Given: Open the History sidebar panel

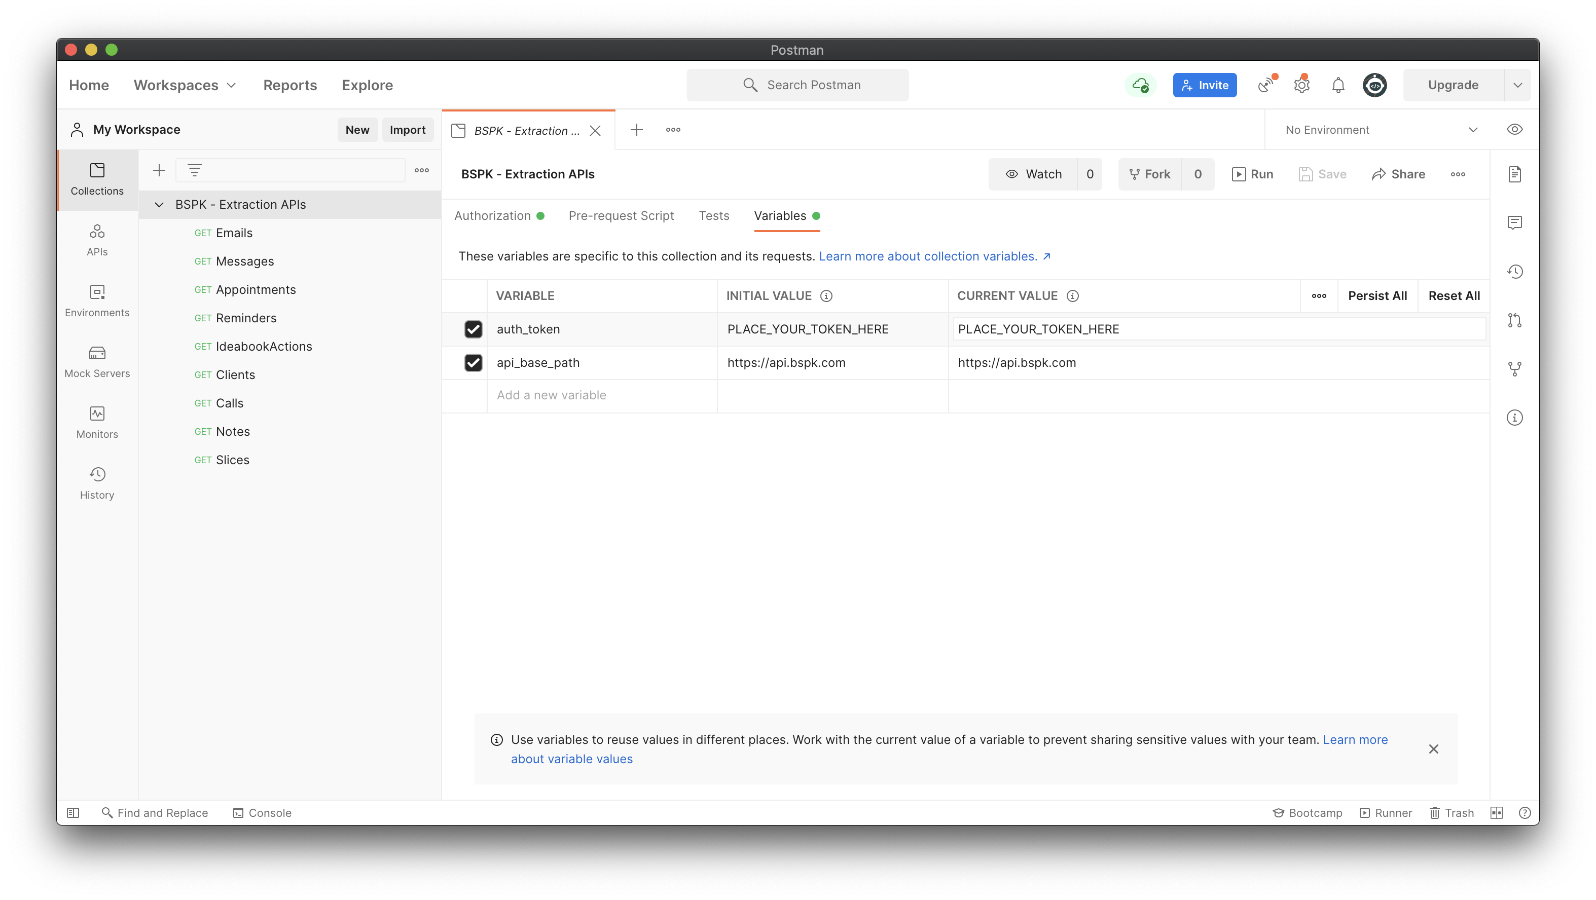Looking at the screenshot, I should click(x=97, y=482).
